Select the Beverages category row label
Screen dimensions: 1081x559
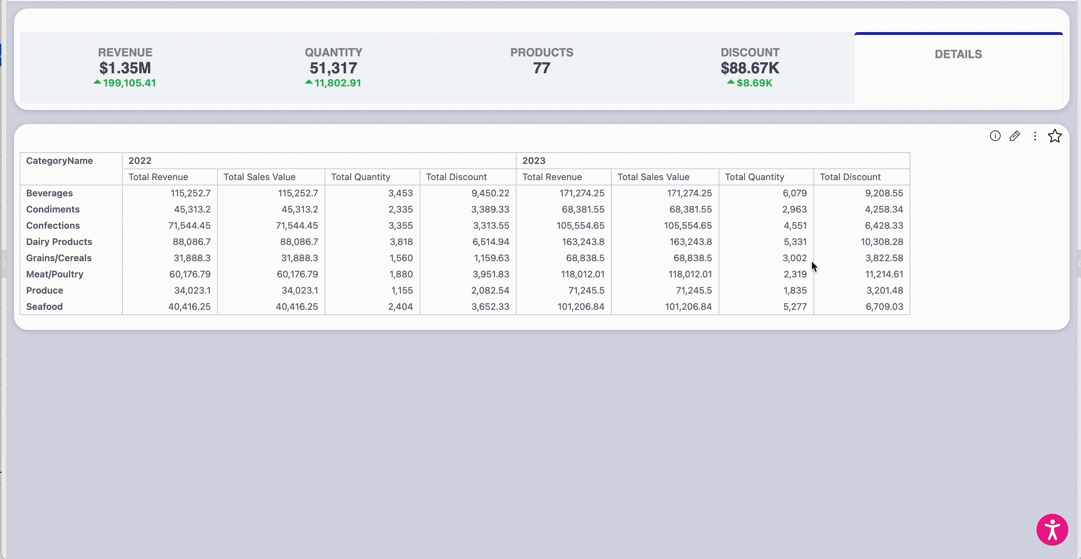[49, 193]
